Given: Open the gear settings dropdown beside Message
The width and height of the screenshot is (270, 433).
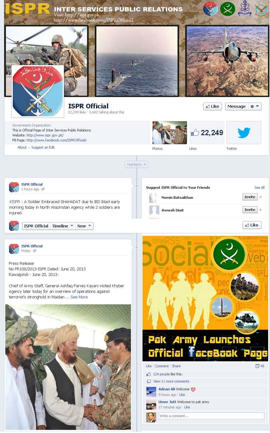Looking at the screenshot, I should [255, 107].
